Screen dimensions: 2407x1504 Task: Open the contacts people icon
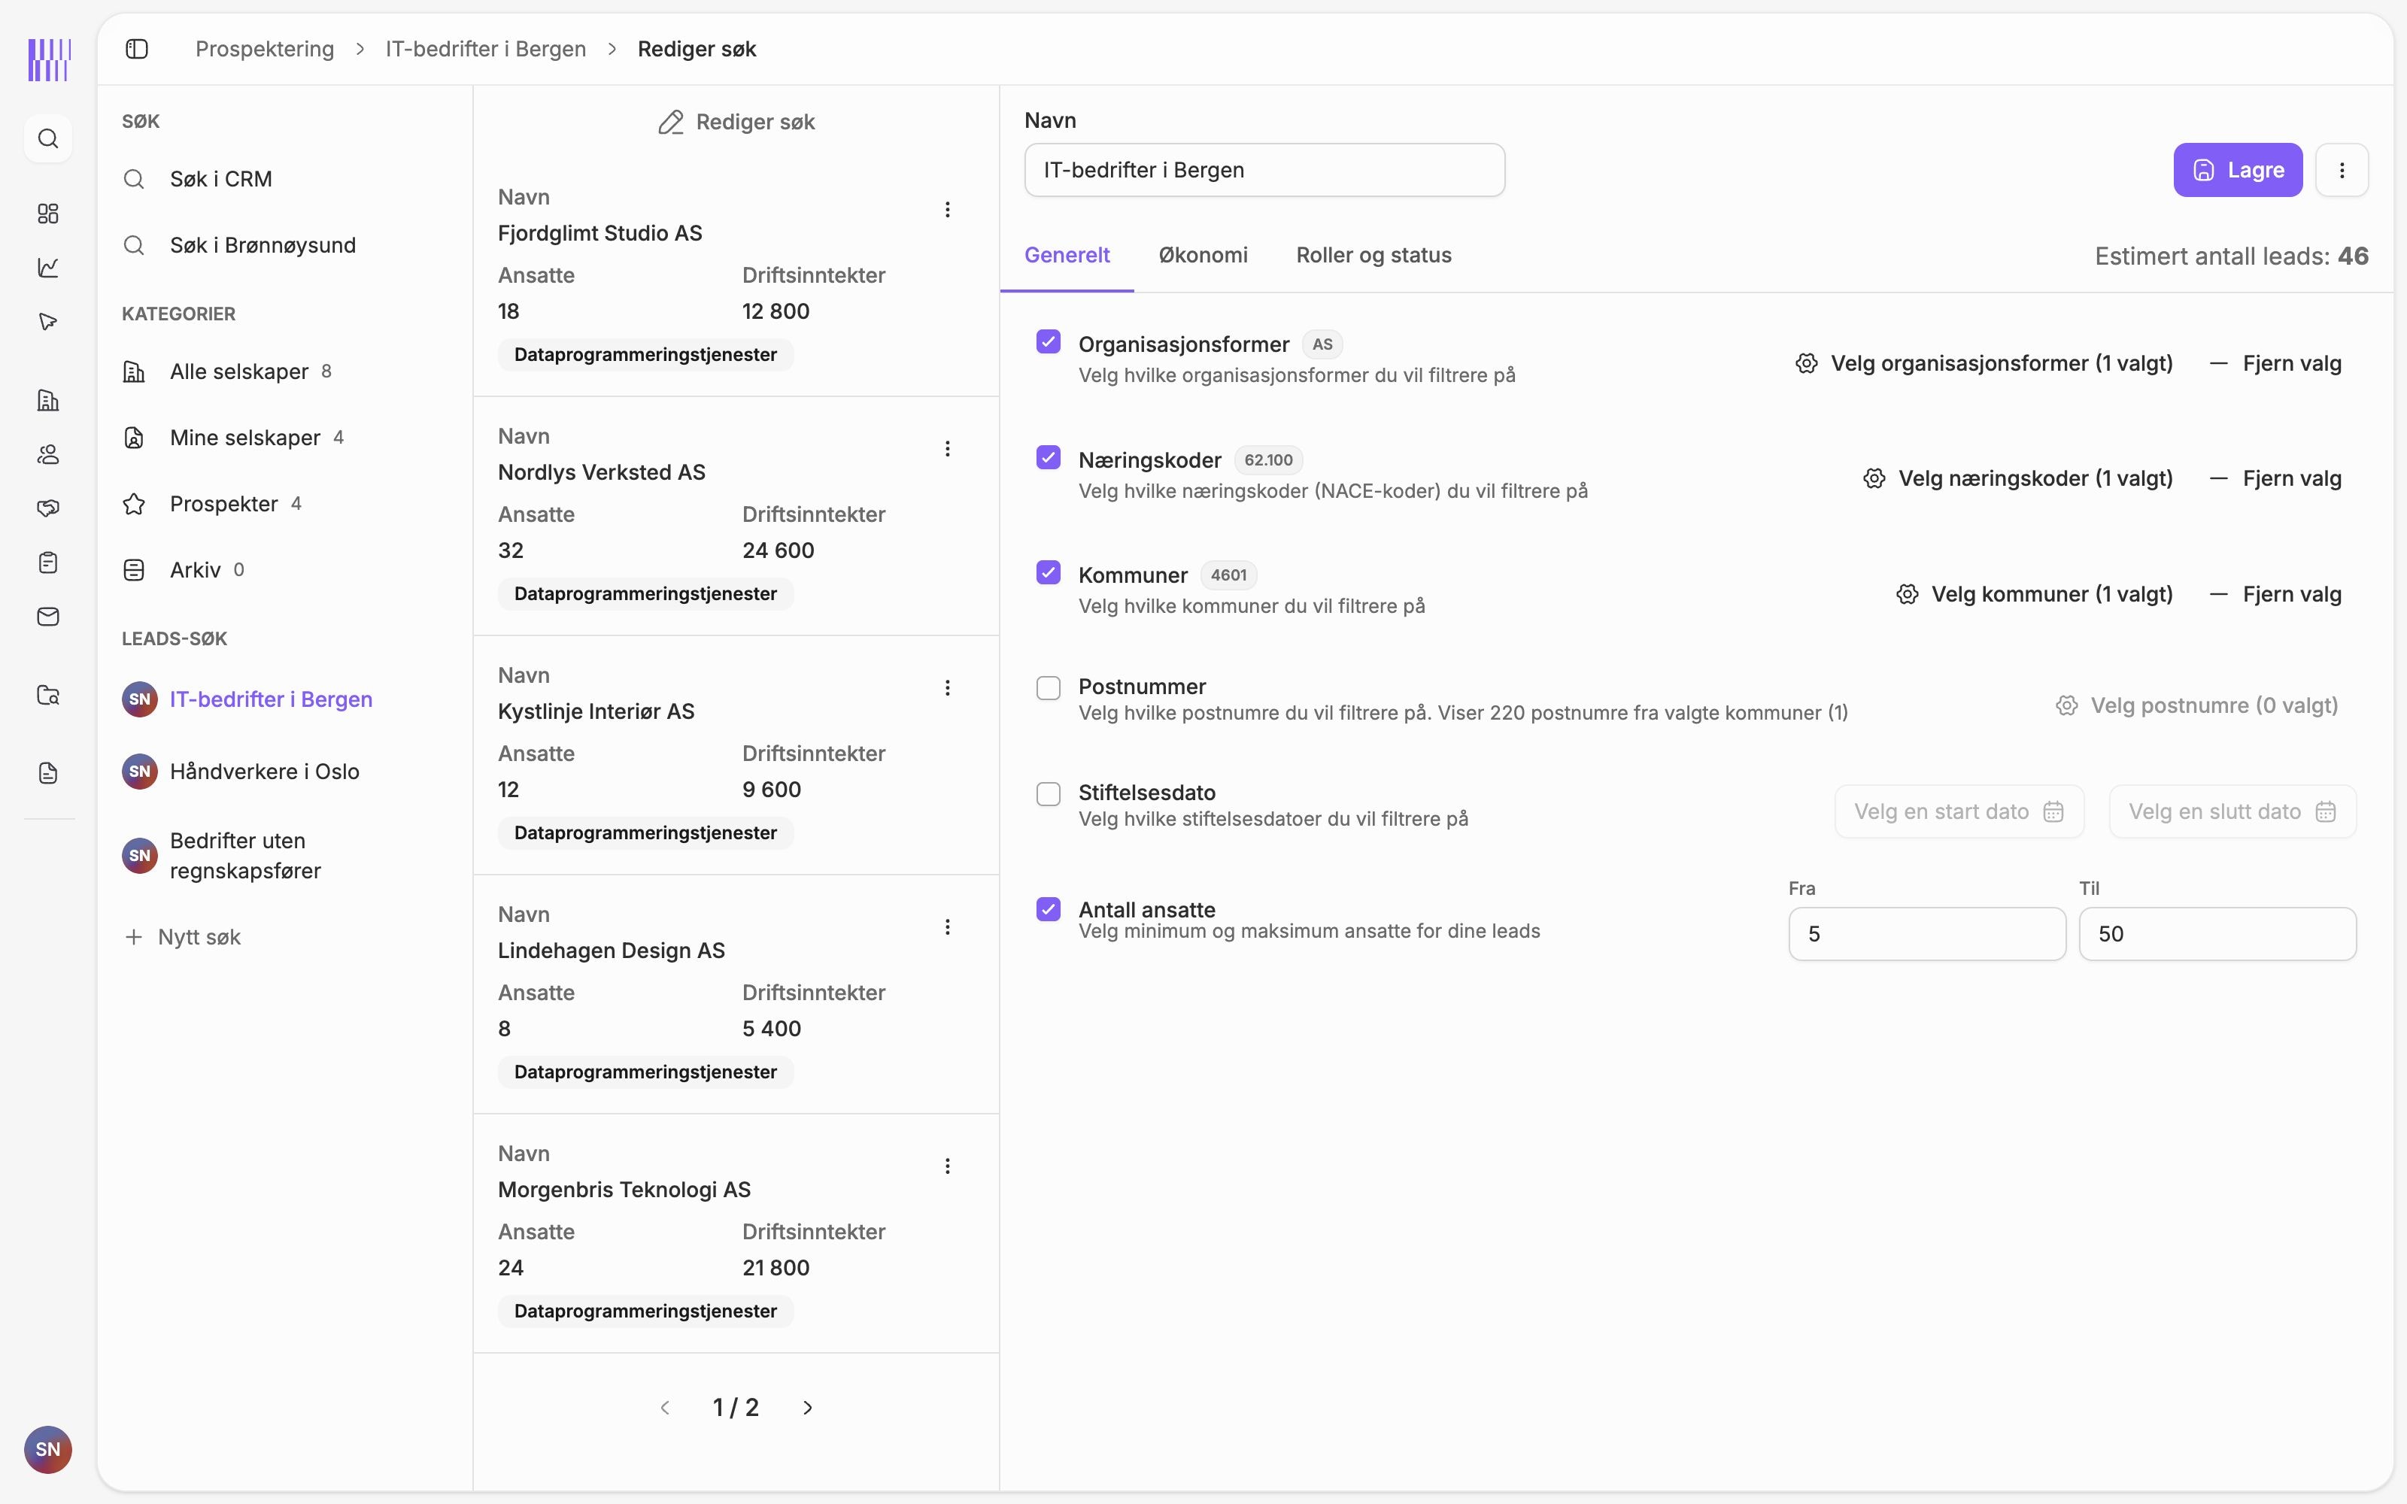coord(47,454)
